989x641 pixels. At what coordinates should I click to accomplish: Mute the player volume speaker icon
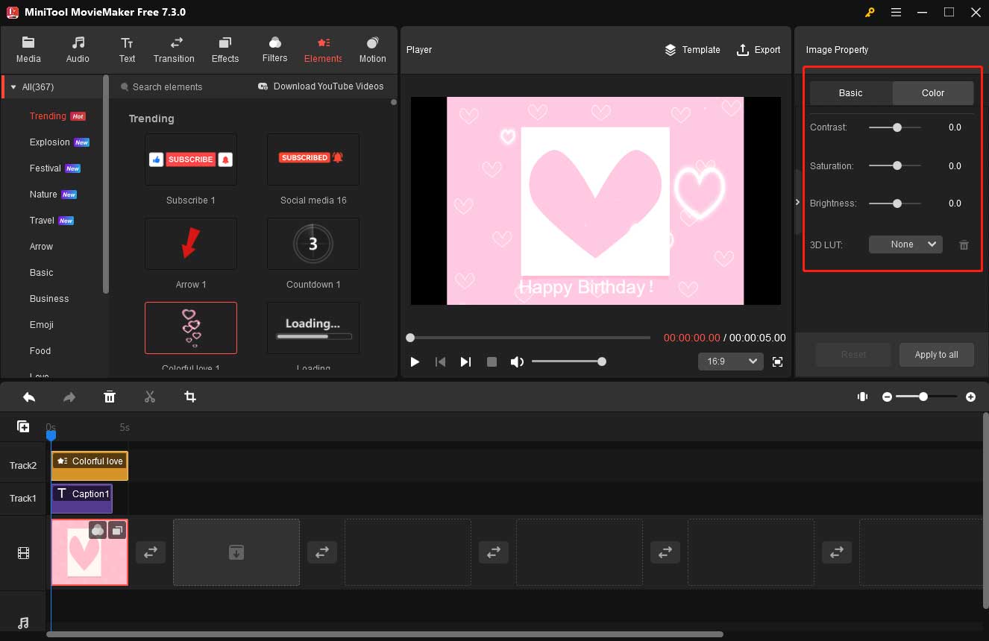517,361
